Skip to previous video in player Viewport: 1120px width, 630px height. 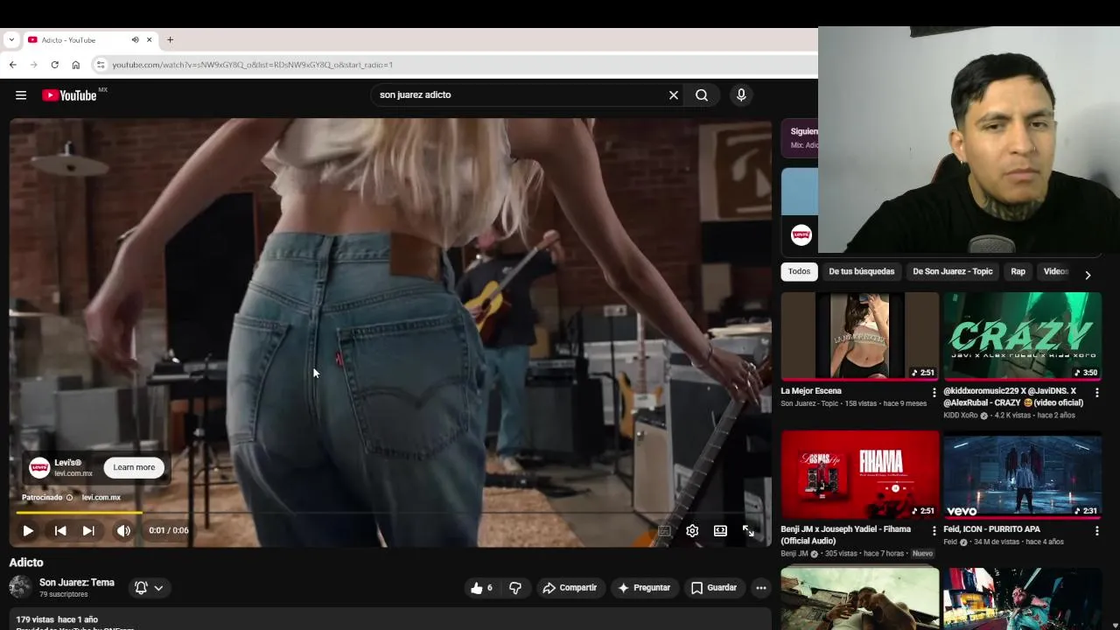[x=60, y=530]
